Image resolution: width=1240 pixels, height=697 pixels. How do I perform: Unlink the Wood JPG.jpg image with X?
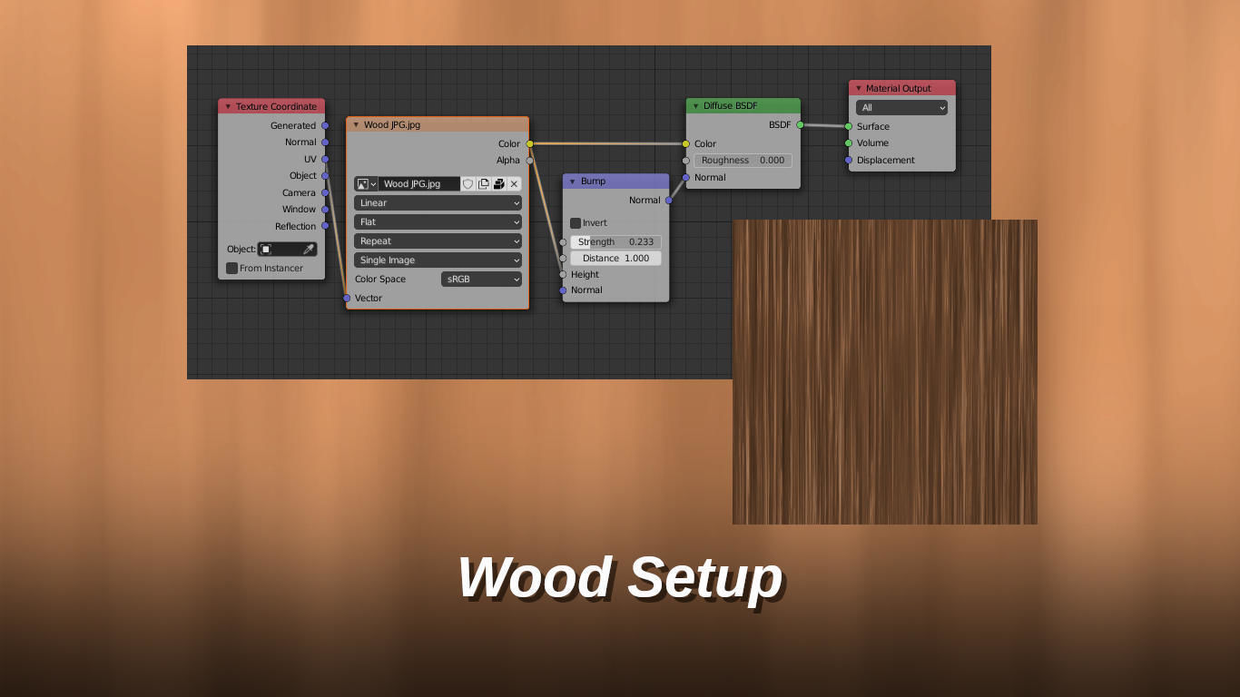(514, 184)
